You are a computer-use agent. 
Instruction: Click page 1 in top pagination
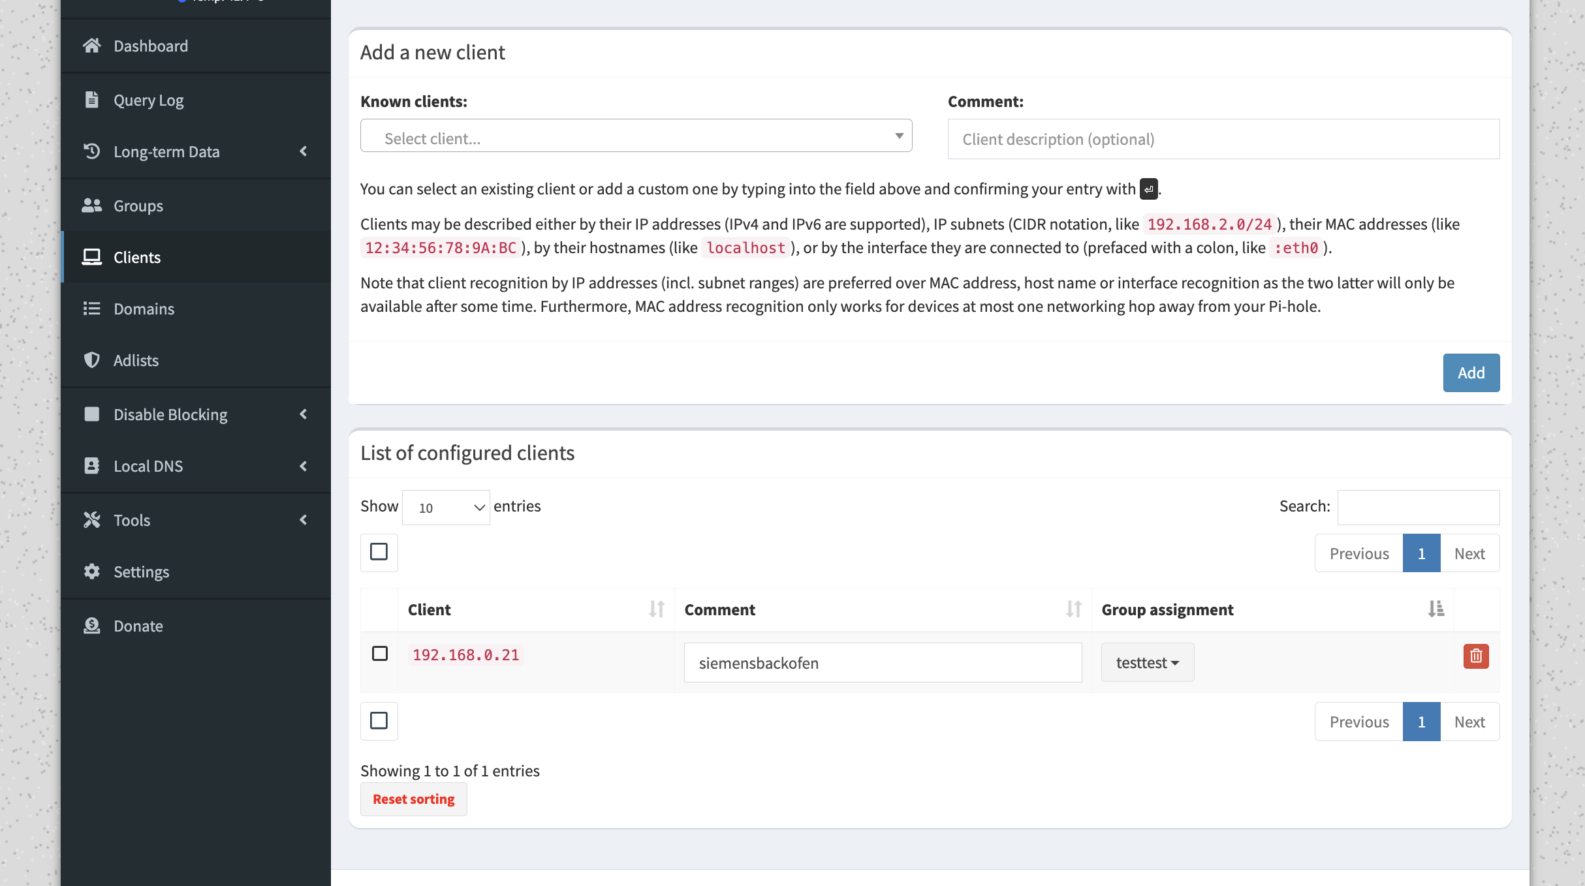click(1421, 553)
